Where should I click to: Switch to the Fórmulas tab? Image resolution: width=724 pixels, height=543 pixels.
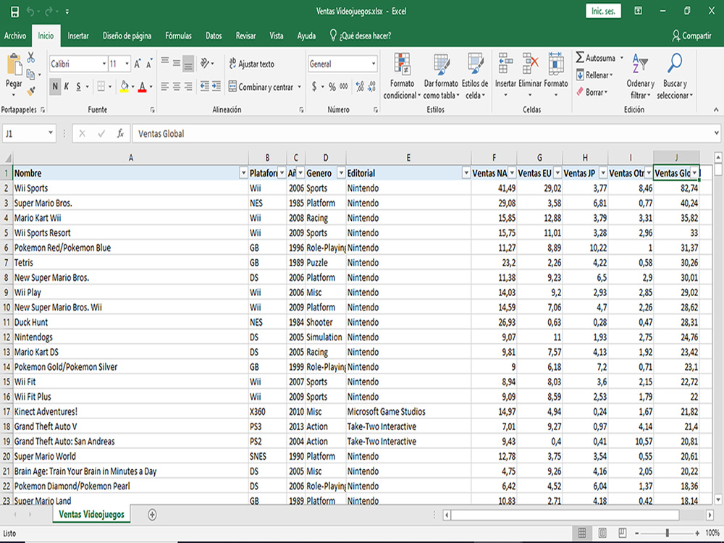pyautogui.click(x=178, y=35)
